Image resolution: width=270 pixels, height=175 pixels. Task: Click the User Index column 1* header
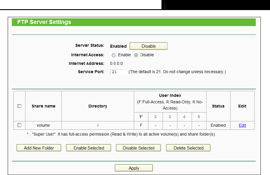[x=141, y=117]
